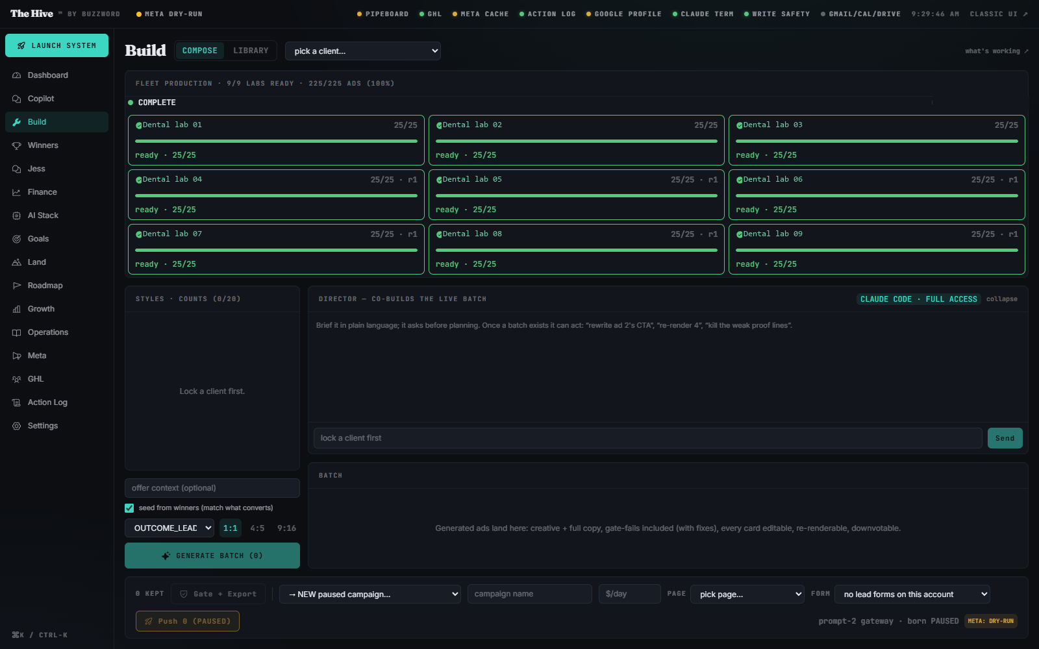Open the Winners trophy icon
The image size is (1039, 649).
(17, 145)
